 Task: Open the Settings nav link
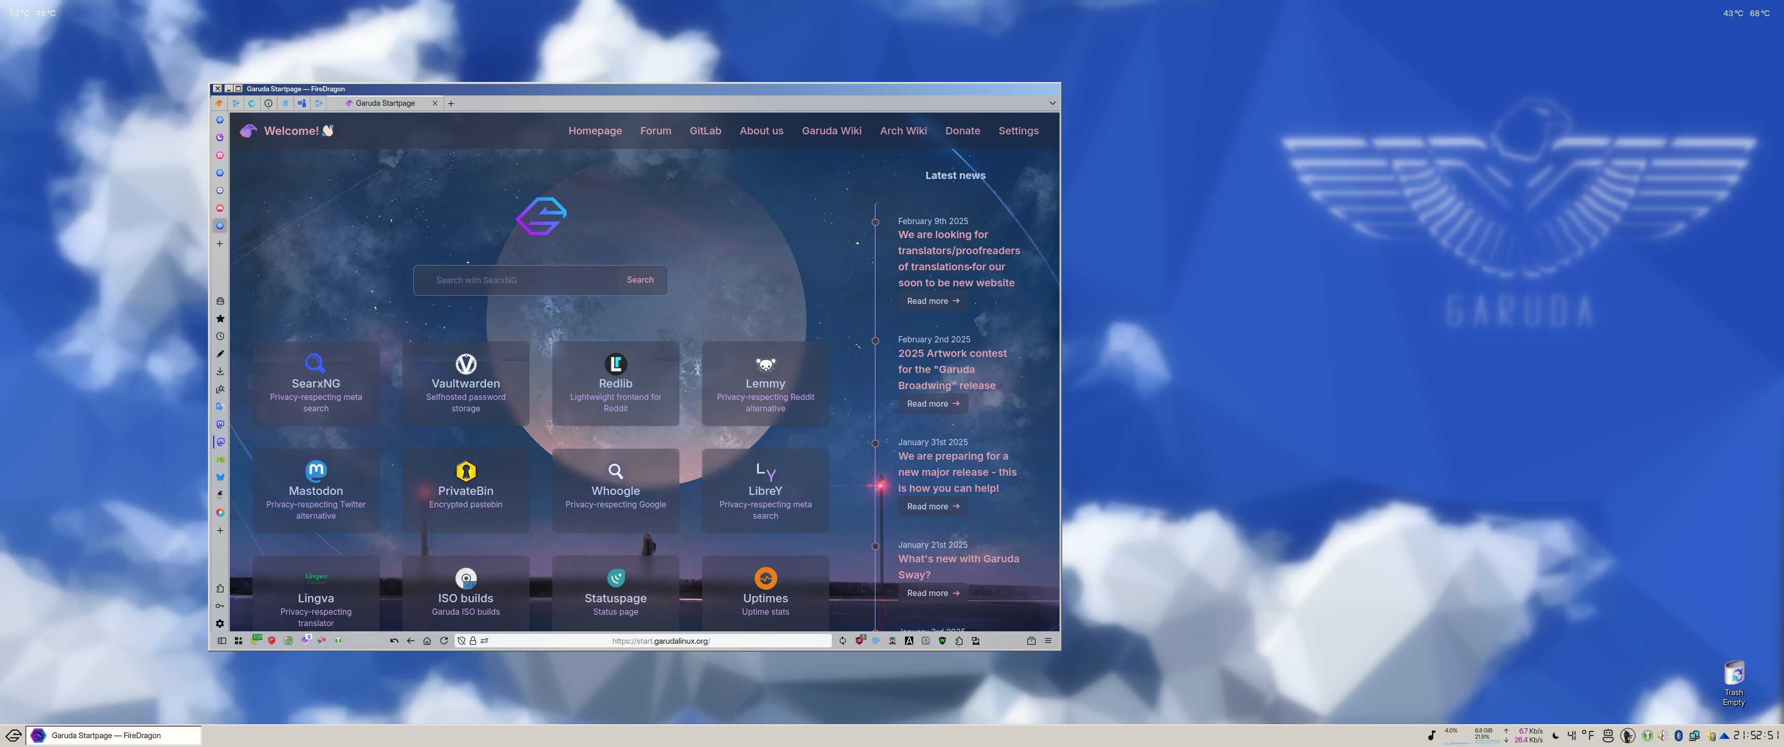pos(1018,131)
